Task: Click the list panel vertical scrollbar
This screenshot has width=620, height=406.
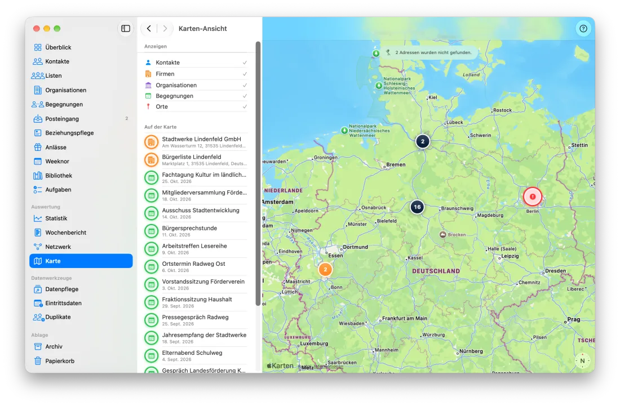Action: click(258, 174)
